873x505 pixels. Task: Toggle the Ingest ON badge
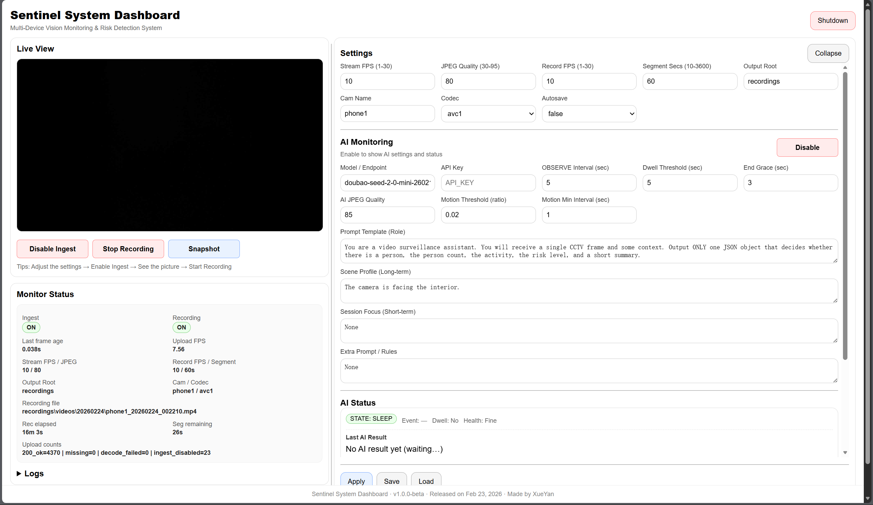(31, 327)
